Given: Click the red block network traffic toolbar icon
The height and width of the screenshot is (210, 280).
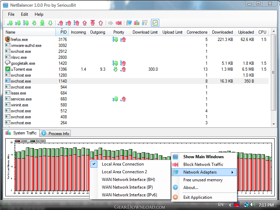Looking at the screenshot, I should pyautogui.click(x=119, y=23).
